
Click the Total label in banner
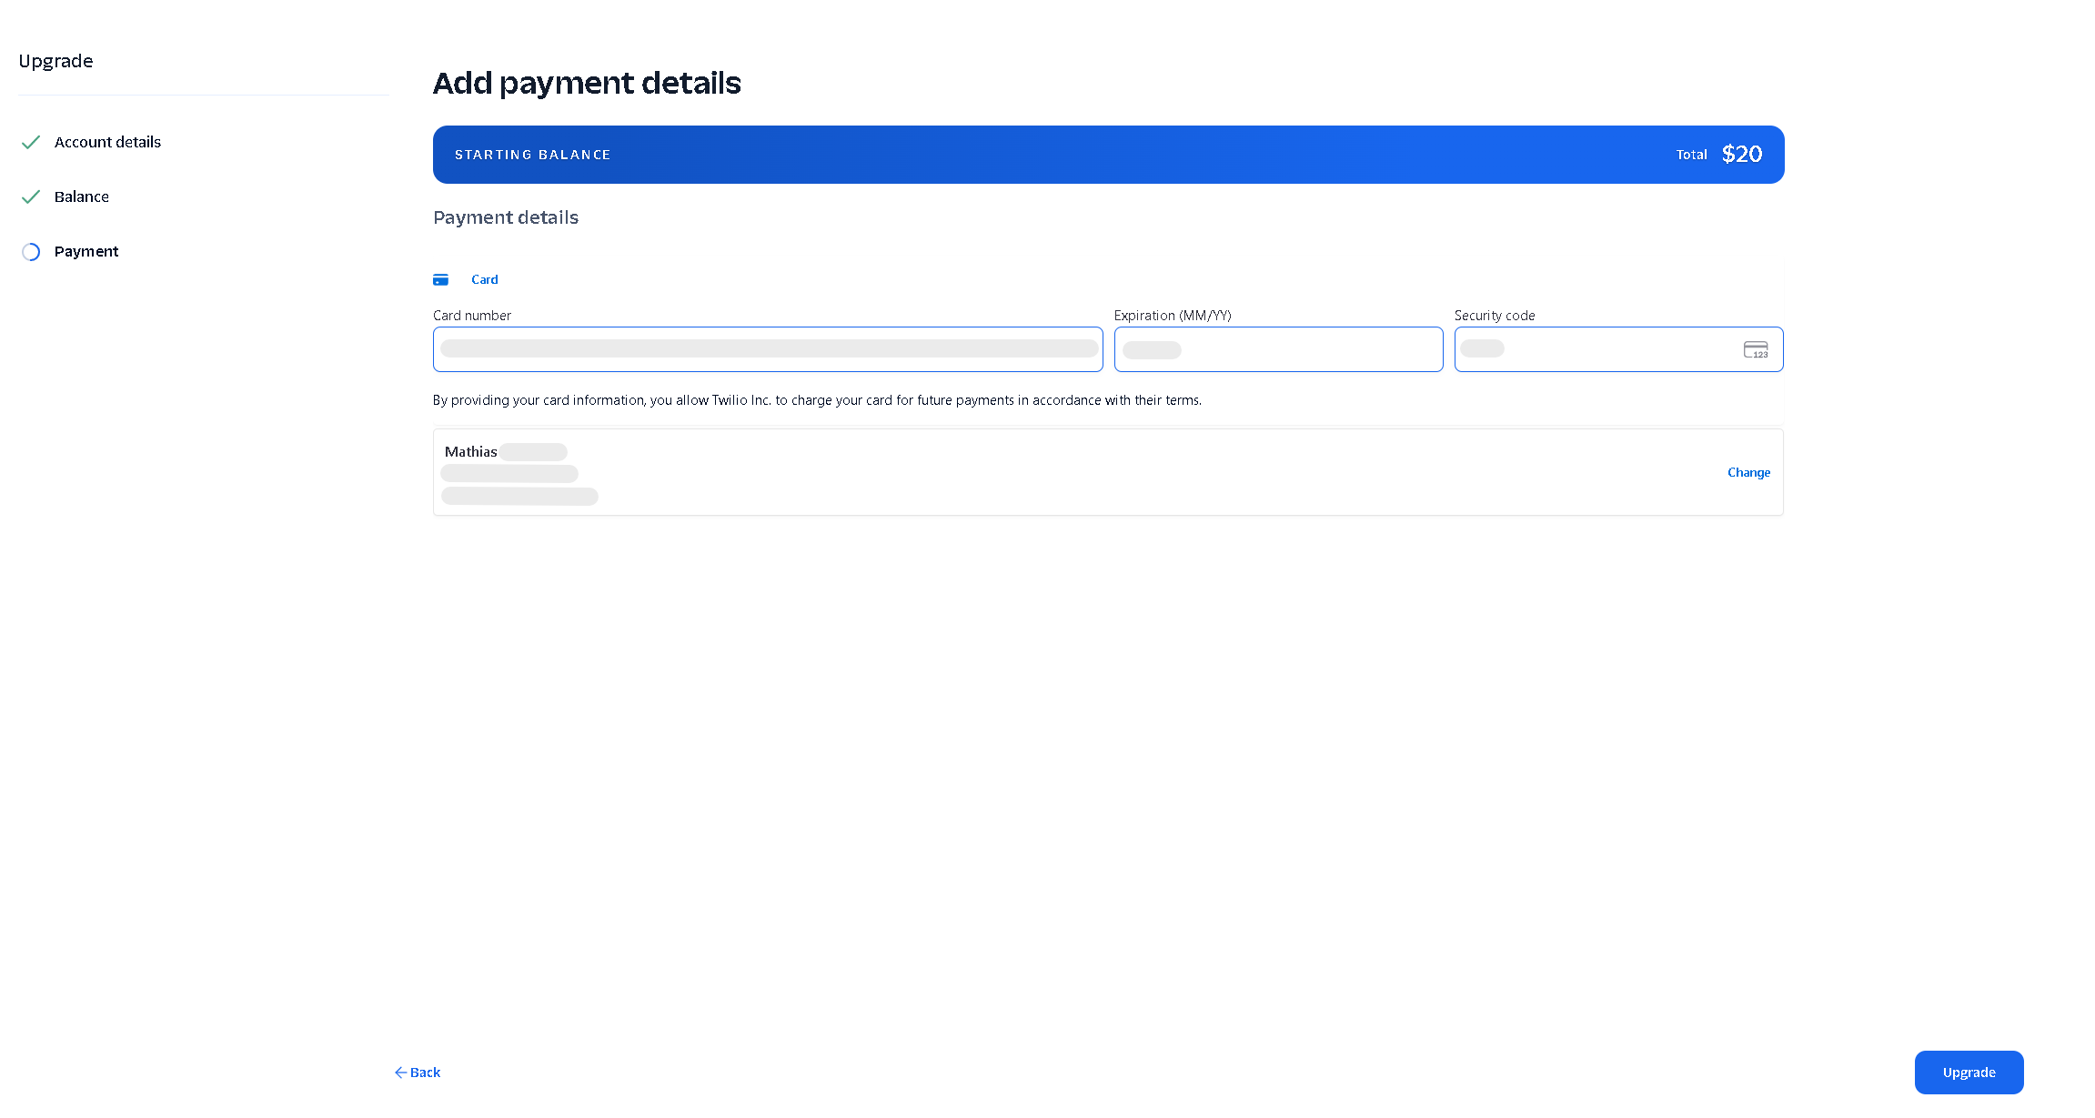[x=1691, y=155]
